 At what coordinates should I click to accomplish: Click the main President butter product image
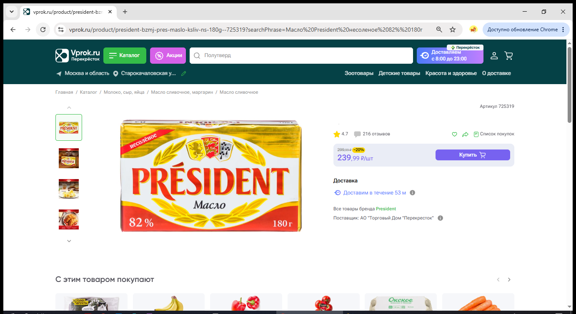211,176
